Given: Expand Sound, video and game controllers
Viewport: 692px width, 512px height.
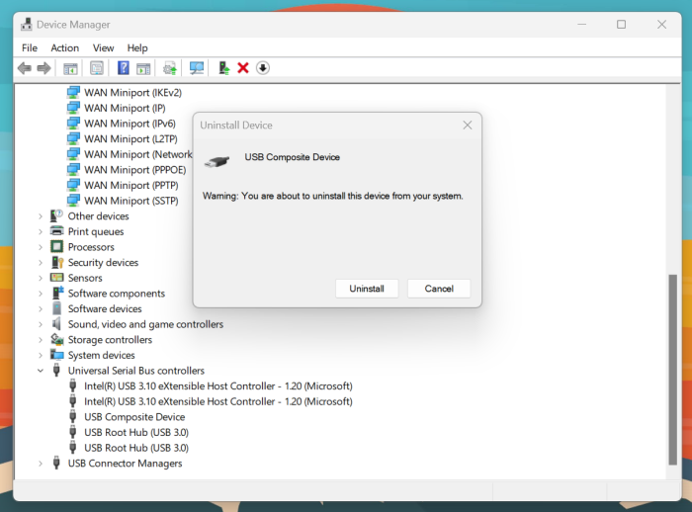Looking at the screenshot, I should pyautogui.click(x=41, y=324).
